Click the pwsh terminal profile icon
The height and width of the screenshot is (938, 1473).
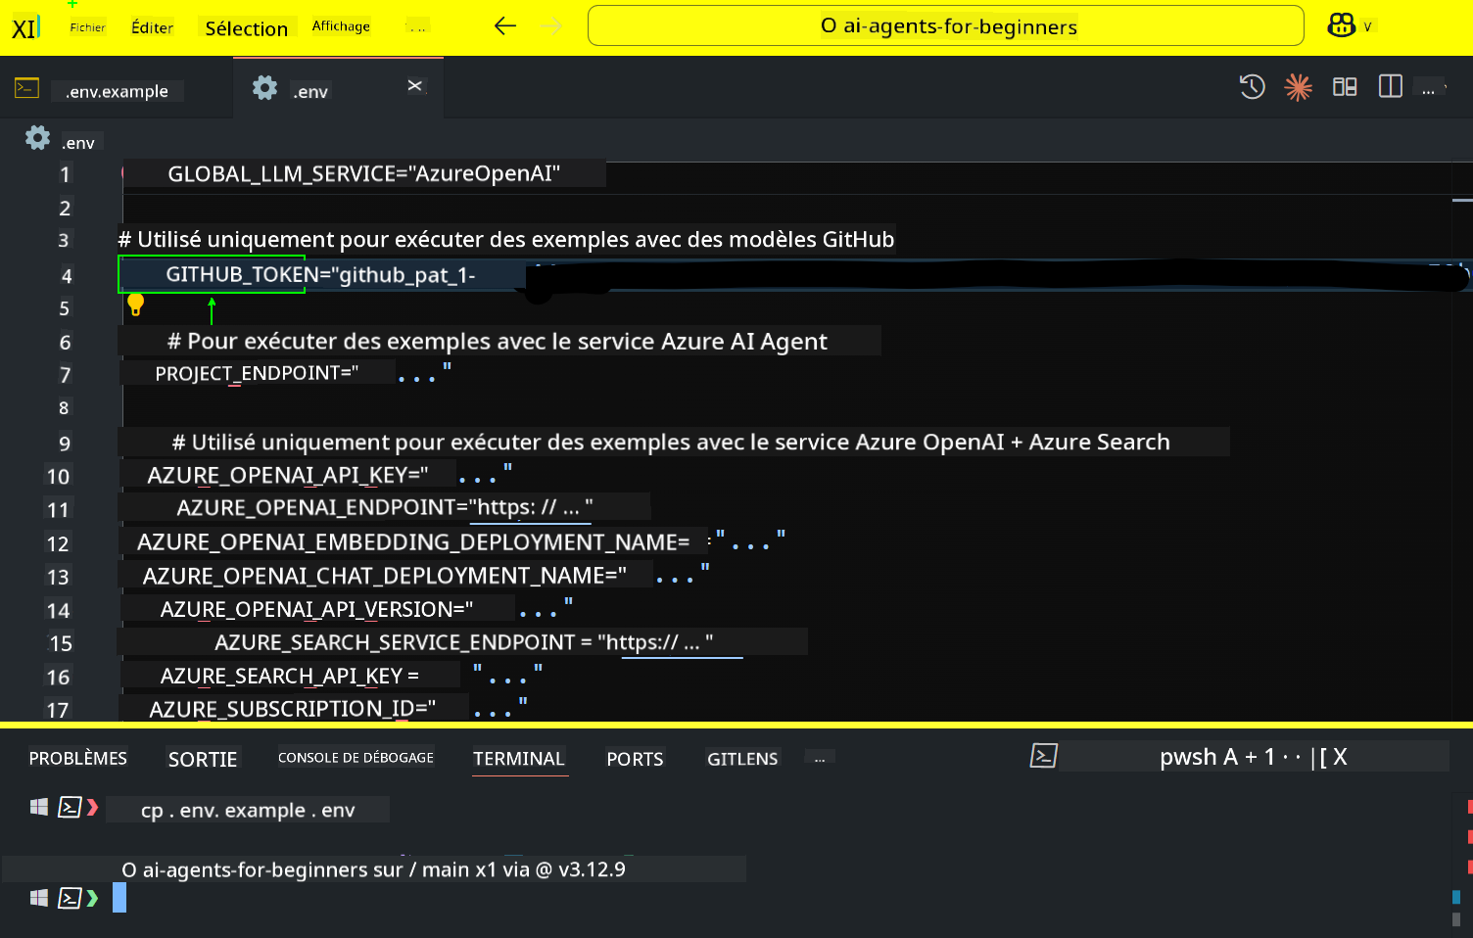1043,756
